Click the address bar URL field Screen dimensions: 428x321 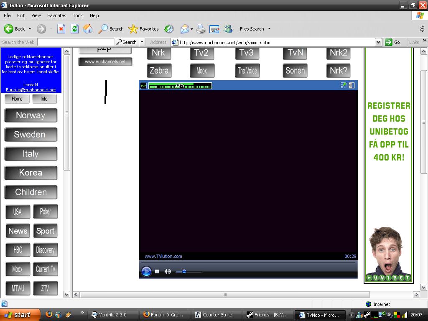pos(273,42)
